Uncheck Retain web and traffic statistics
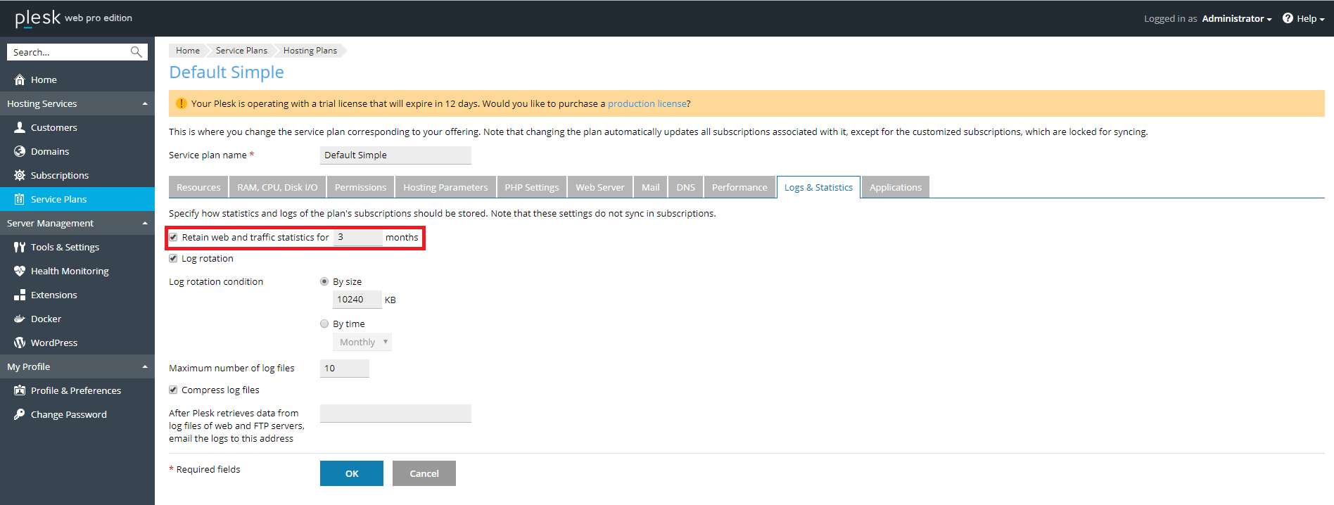 (173, 237)
